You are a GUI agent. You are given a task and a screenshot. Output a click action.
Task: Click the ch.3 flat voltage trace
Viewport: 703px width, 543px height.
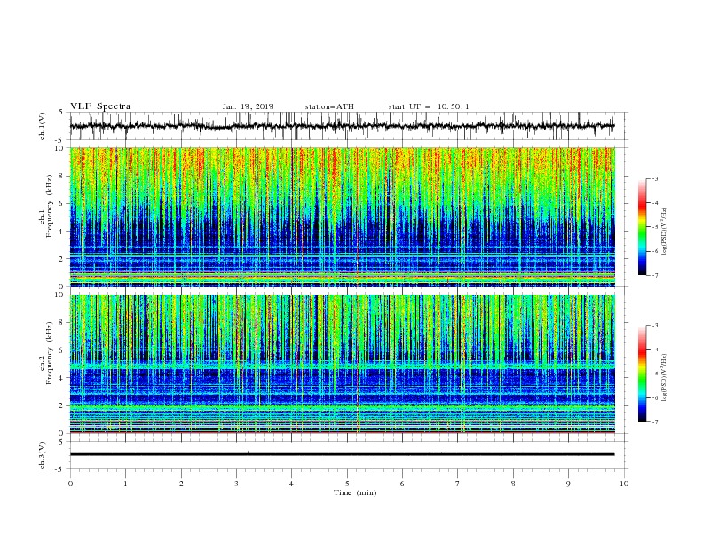point(342,454)
